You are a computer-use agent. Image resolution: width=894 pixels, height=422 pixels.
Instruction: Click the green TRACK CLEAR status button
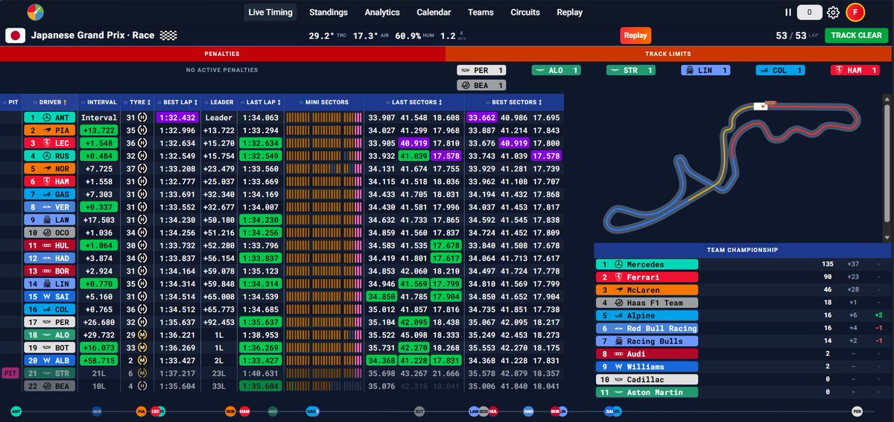[x=856, y=35]
